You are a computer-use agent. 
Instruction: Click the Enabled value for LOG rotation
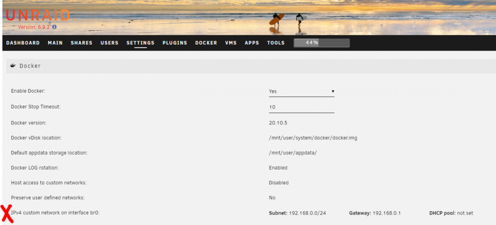pos(278,168)
